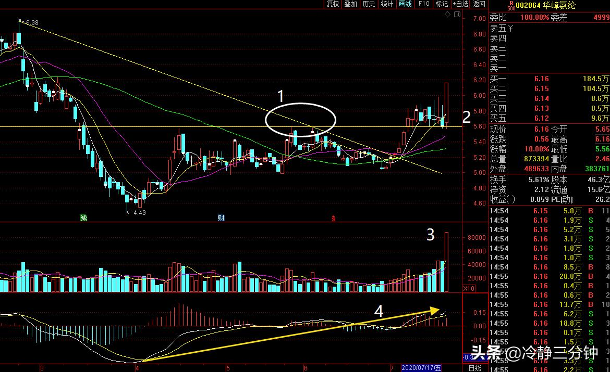The height and width of the screenshot is (372, 610).
Task: Click the 复权 toolbar button
Action: 333,4
